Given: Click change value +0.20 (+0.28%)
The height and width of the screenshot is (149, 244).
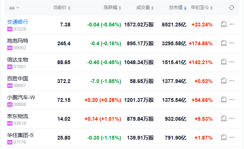Looking at the screenshot, I should [103, 100].
